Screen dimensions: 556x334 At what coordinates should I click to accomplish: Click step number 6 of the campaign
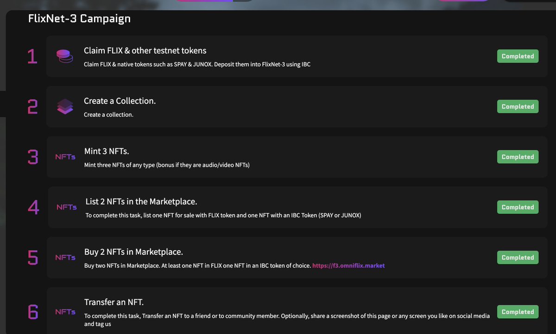click(33, 312)
